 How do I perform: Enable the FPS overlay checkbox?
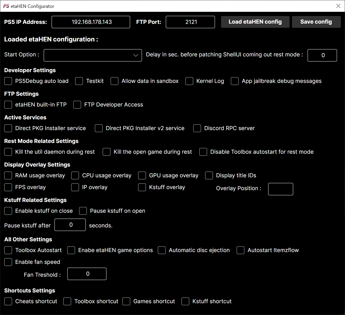[8, 187]
